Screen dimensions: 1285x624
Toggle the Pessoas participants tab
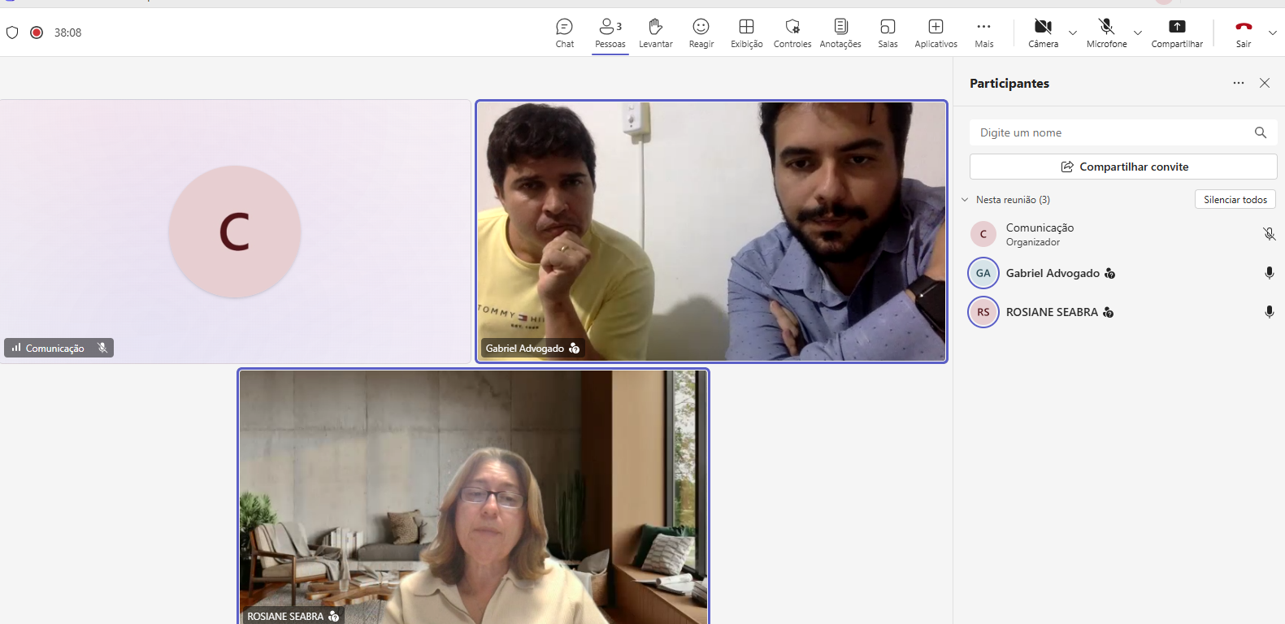click(x=610, y=32)
